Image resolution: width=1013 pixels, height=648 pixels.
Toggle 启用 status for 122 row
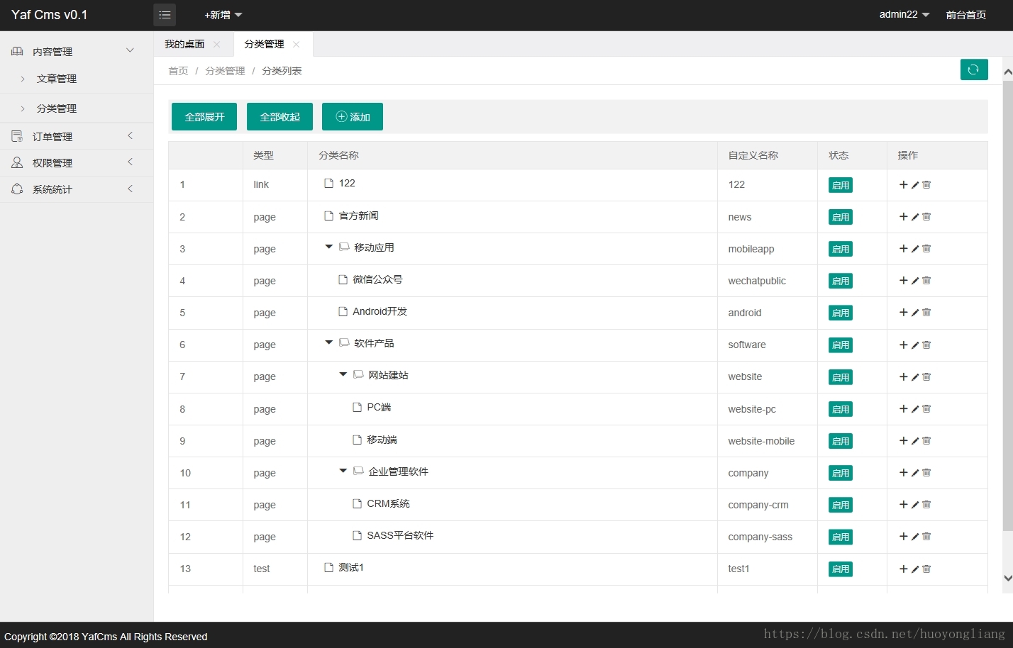841,185
